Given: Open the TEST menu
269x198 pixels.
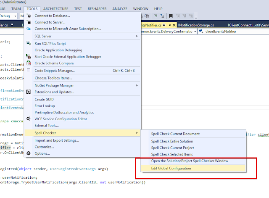Looking at the screenshot, I should [78, 9].
